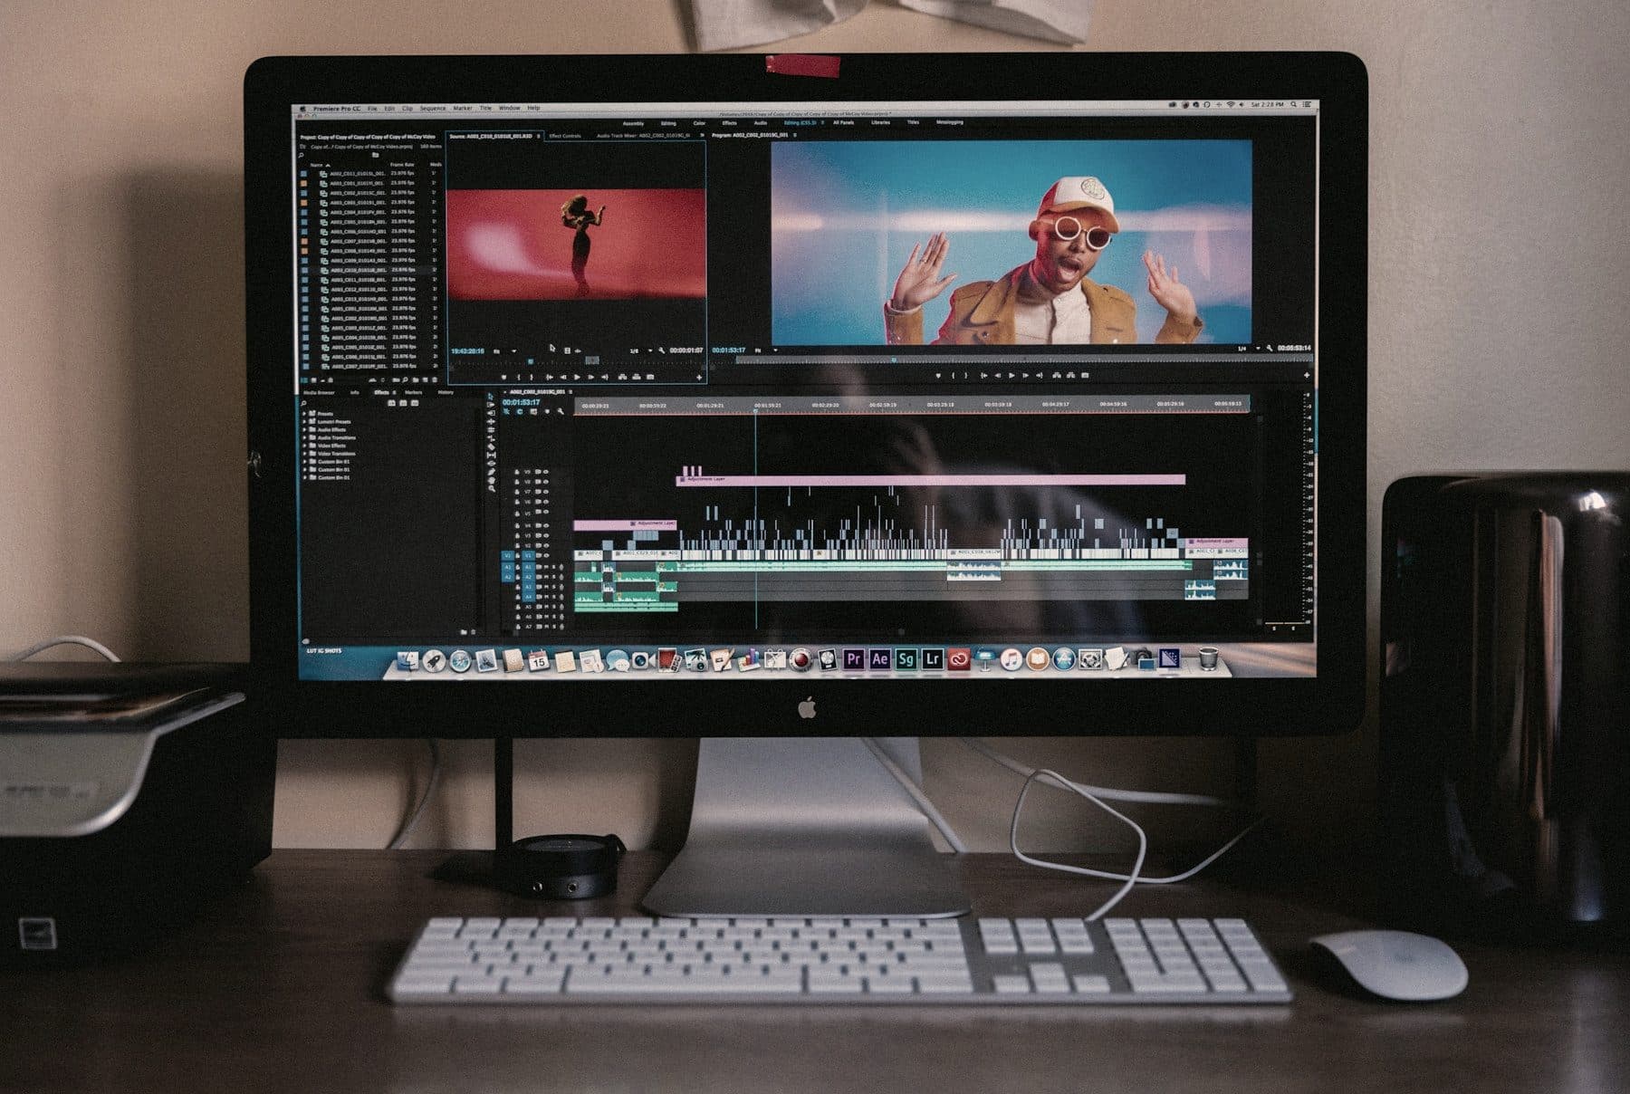1630x1094 pixels.
Task: Click Add Marker icon in timeline header
Action: click(547, 411)
